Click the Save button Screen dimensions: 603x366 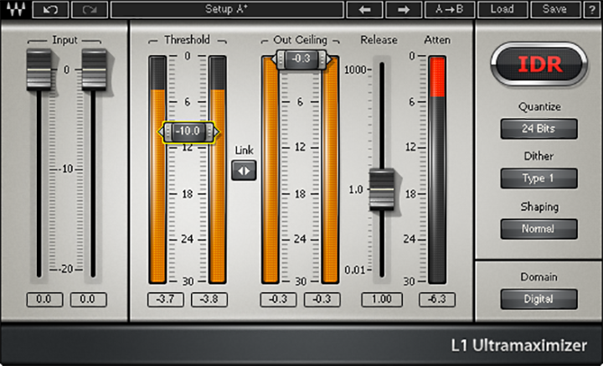[x=554, y=9]
